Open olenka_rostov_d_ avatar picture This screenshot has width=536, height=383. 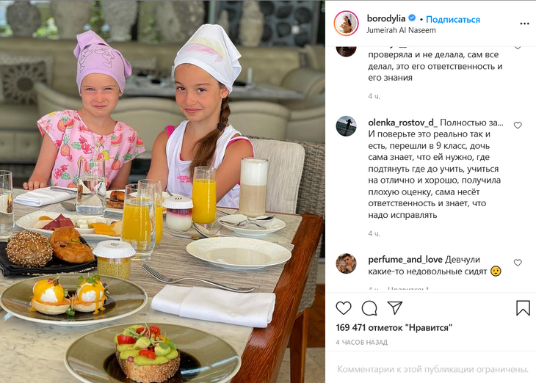click(x=346, y=126)
